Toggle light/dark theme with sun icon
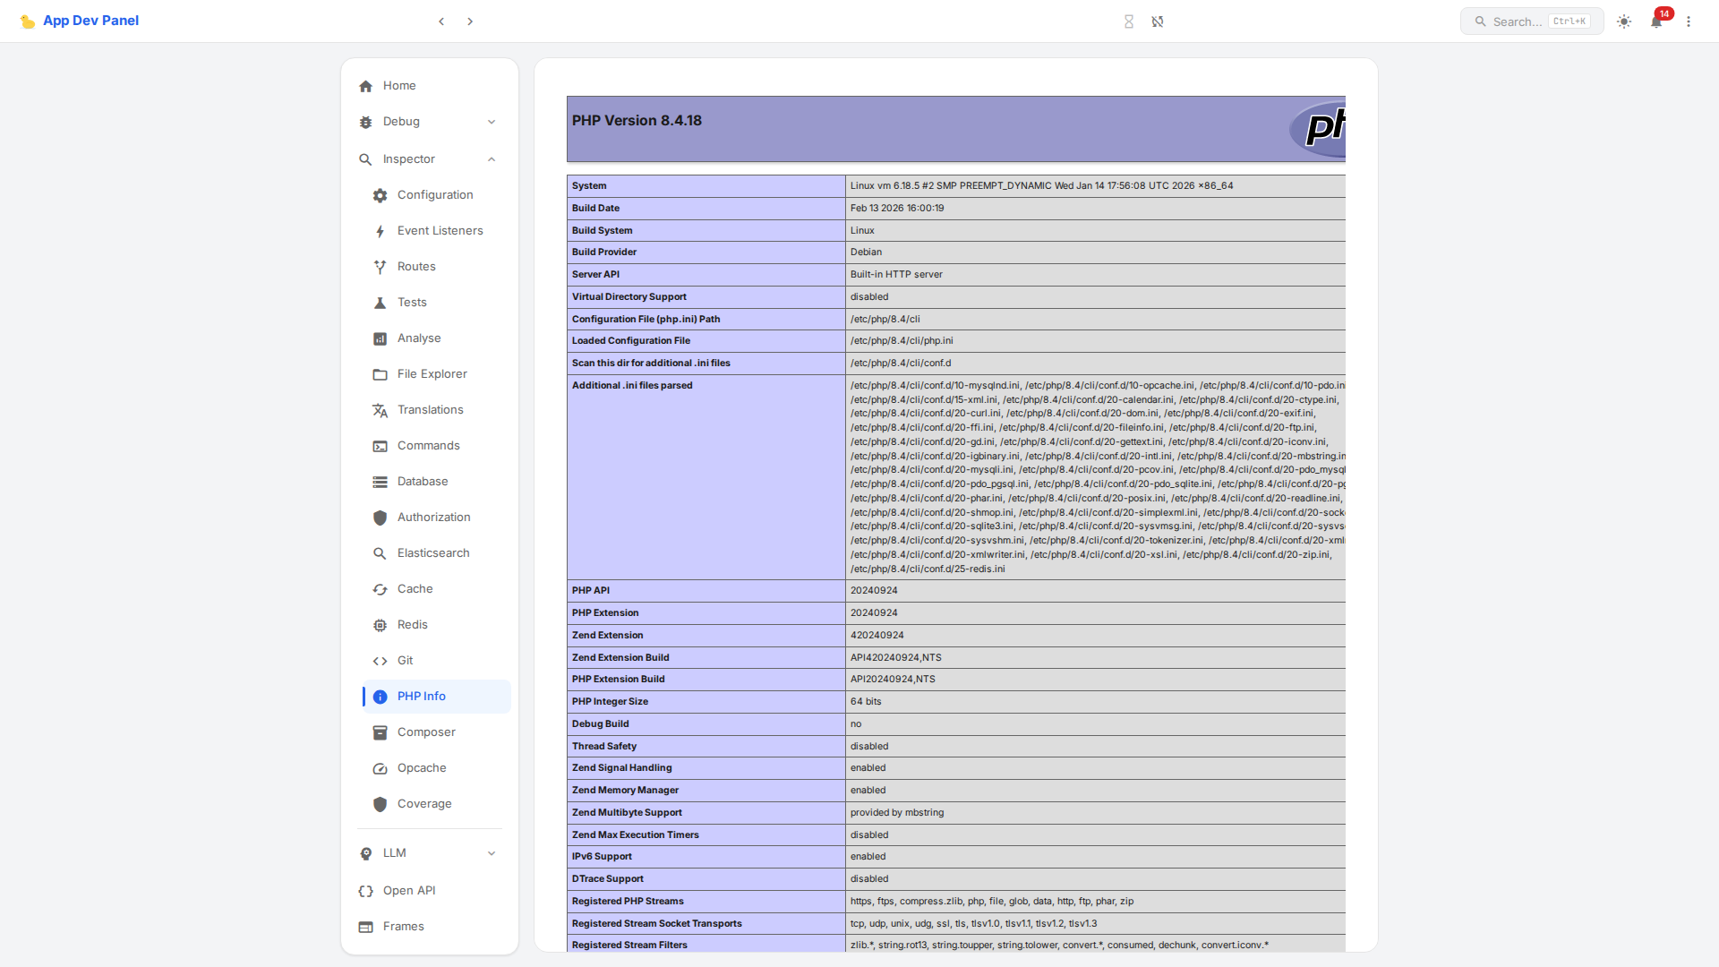1719x967 pixels. click(x=1623, y=21)
